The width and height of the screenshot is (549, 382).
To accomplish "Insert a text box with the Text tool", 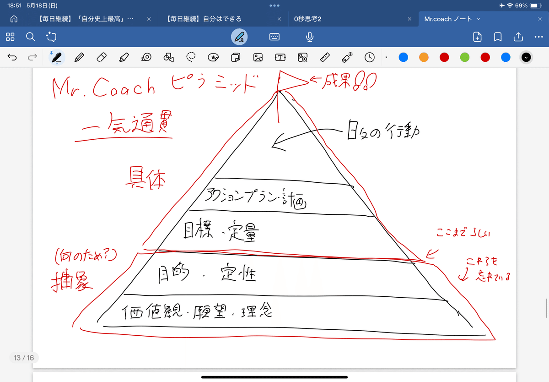I will [x=280, y=57].
